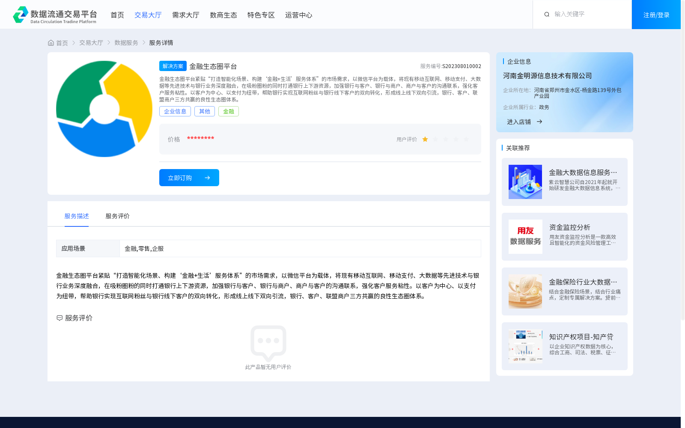This screenshot has height=428, width=685.
Task: Go to 首页 in the top navigation
Action: [117, 15]
